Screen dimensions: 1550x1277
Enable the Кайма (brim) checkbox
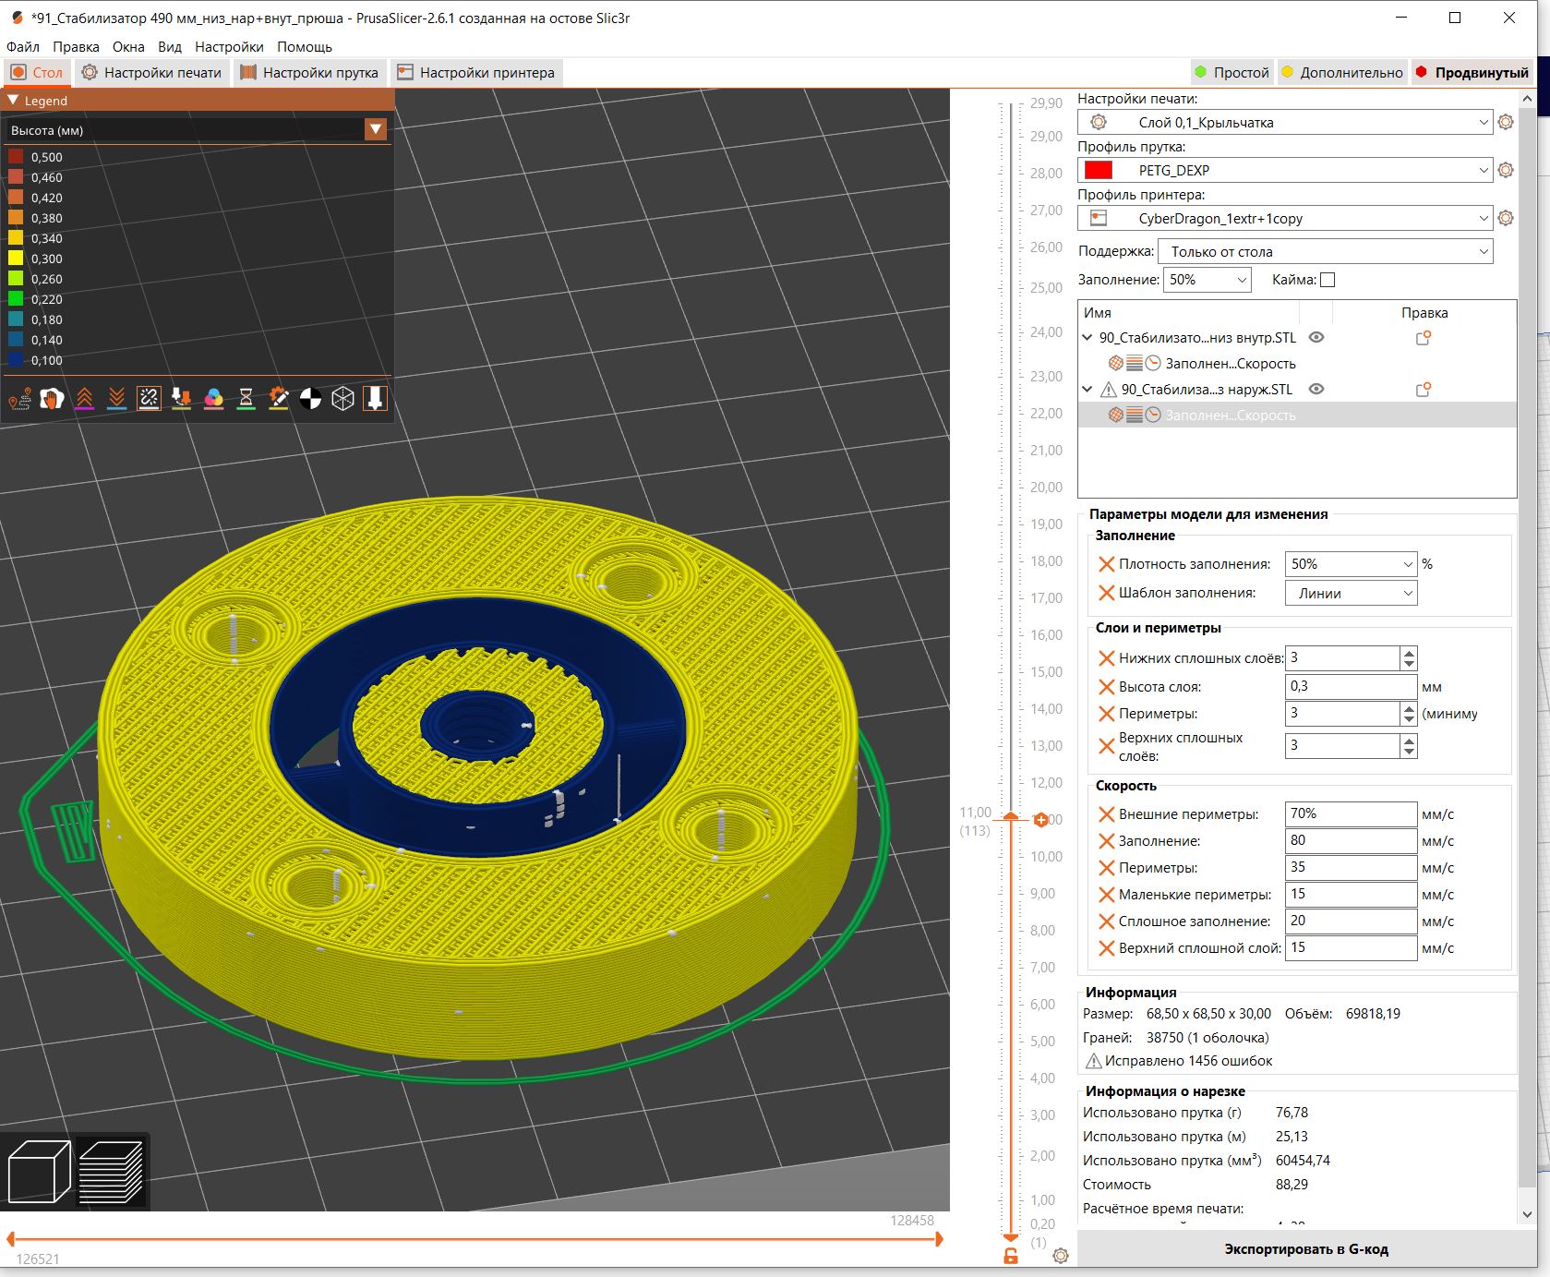[1328, 280]
